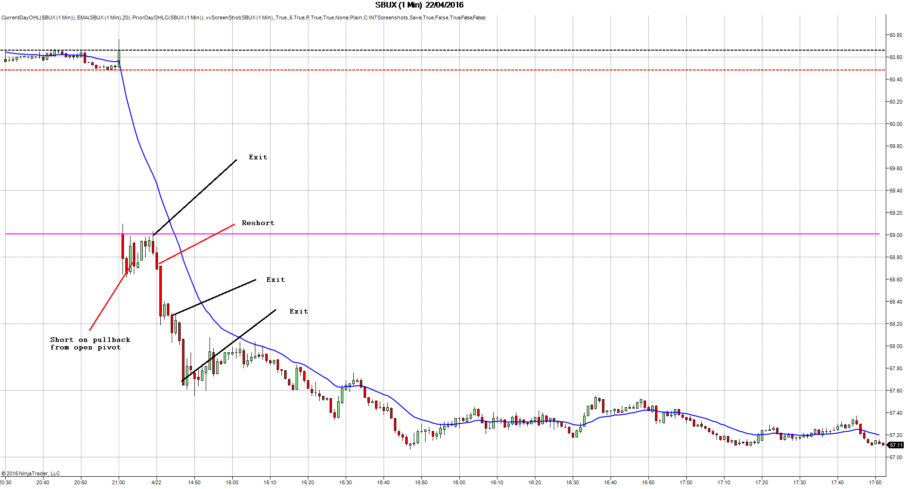Click the 58.20 price axis label
The image size is (908, 489).
point(896,324)
